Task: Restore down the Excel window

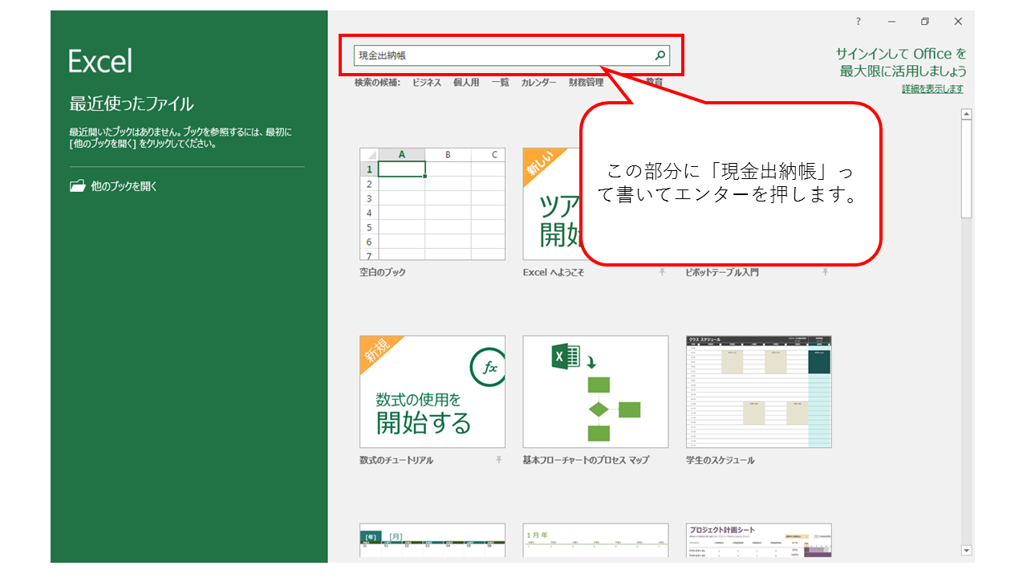Action: 925,22
